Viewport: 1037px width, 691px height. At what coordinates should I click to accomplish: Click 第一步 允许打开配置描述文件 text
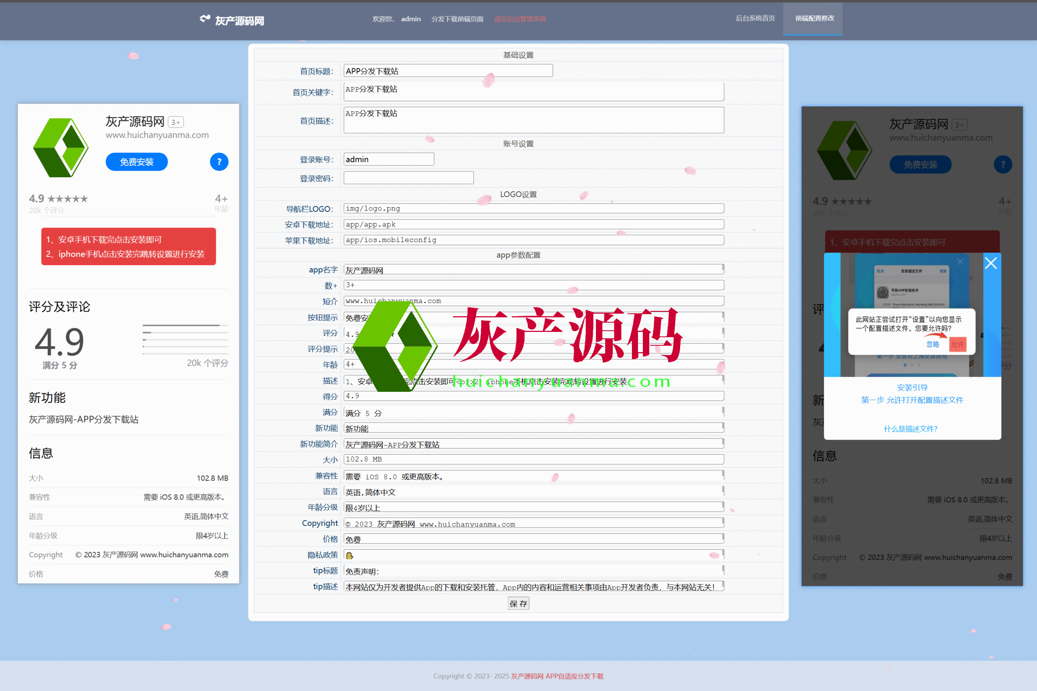pyautogui.click(x=912, y=400)
